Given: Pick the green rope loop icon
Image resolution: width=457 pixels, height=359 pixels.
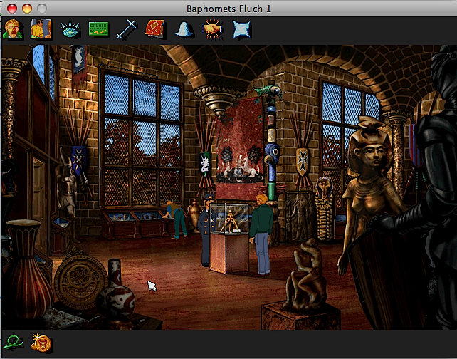Looking at the screenshot, I should tap(13, 343).
